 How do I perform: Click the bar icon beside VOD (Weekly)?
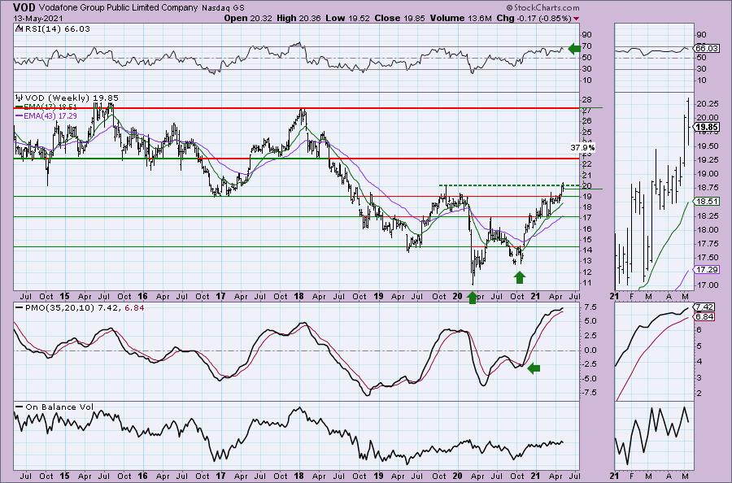[x=20, y=98]
